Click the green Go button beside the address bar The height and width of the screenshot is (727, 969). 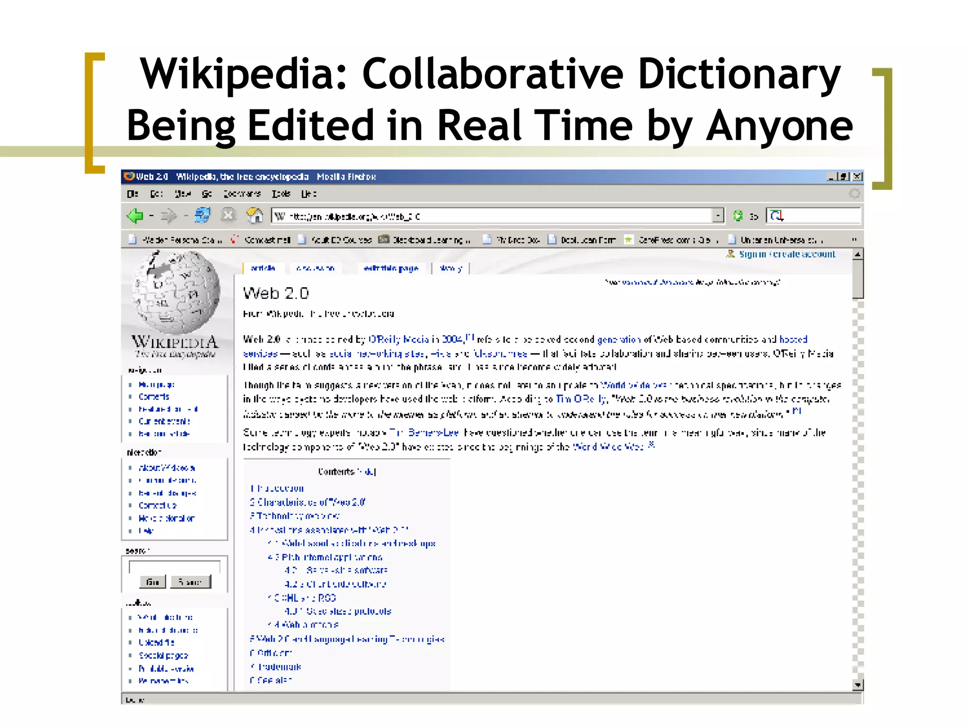point(738,216)
